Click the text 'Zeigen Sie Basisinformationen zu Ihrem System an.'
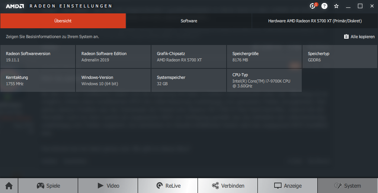 point(52,36)
